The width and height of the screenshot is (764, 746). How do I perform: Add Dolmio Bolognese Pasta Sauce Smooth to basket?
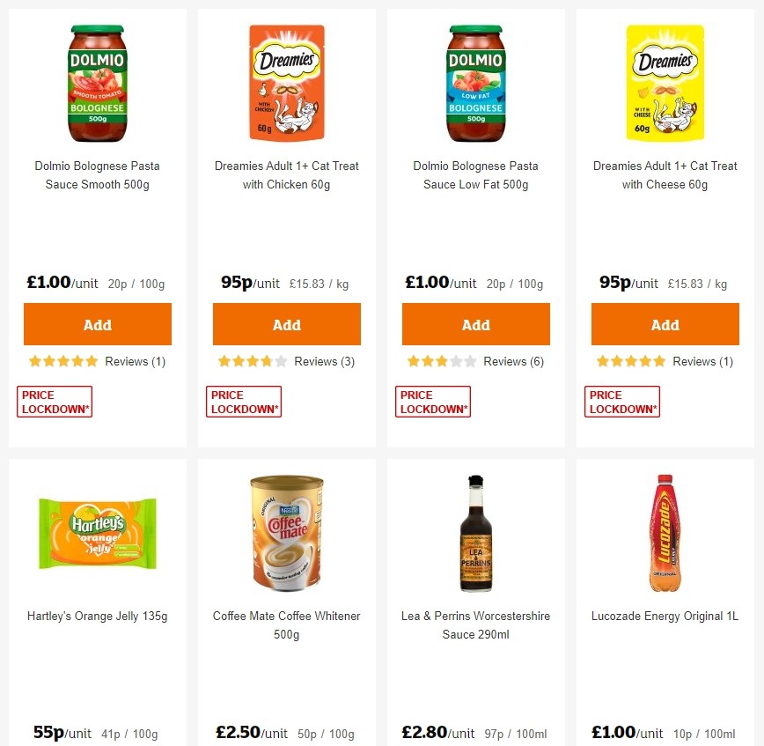click(97, 323)
